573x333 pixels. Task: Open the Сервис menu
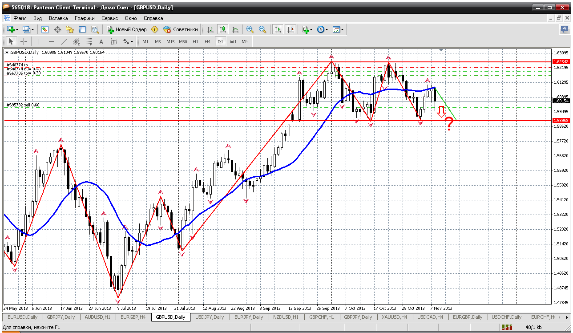(109, 18)
